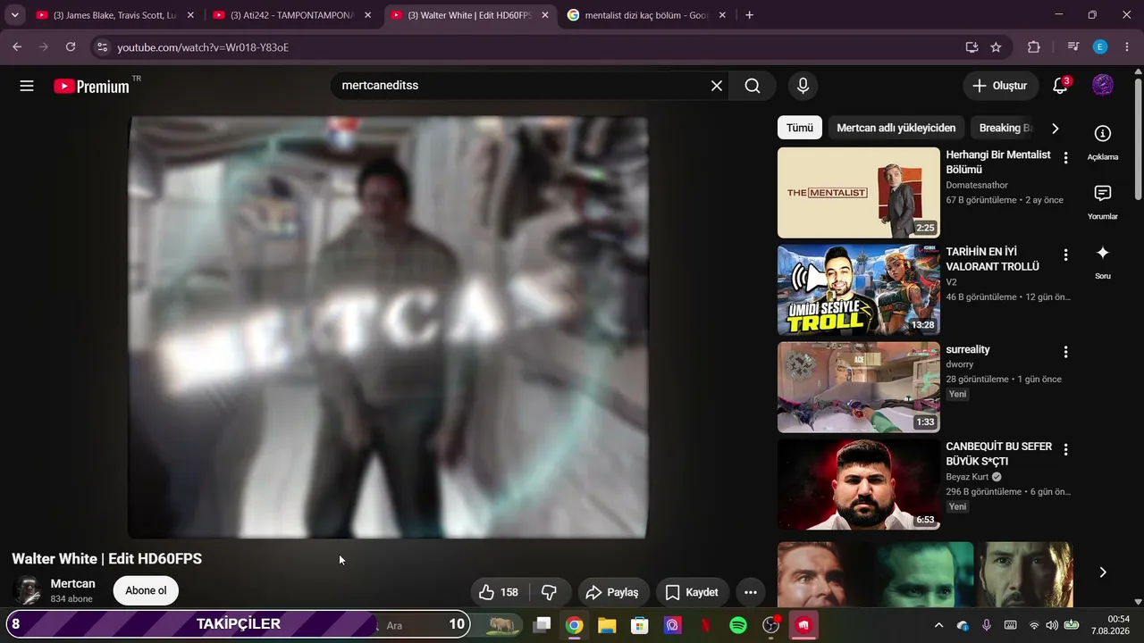Open Task View on the taskbar
The image size is (1144, 643).
coord(542,625)
